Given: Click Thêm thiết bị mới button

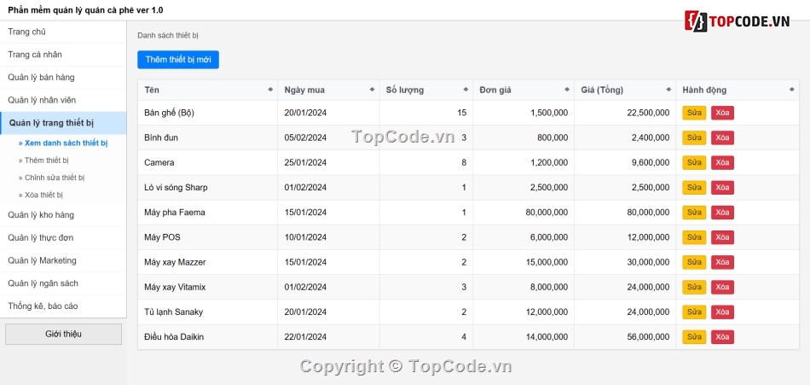Looking at the screenshot, I should 178,60.
